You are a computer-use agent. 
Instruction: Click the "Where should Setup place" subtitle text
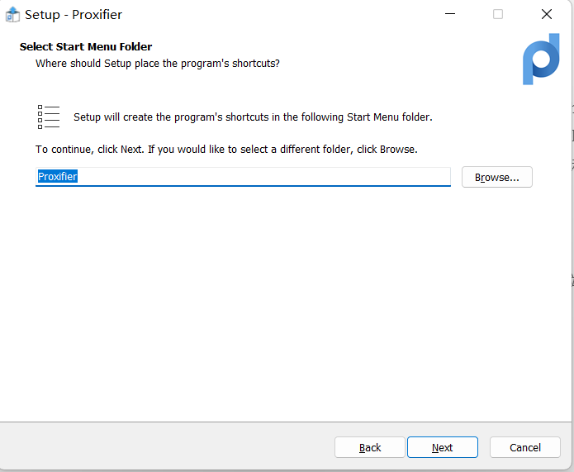click(157, 64)
